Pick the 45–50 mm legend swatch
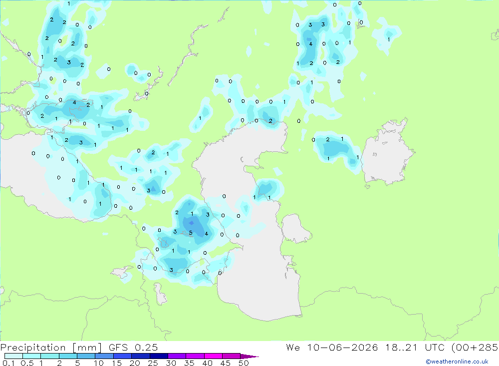This screenshot has width=499, height=366. pyautogui.click(x=231, y=356)
